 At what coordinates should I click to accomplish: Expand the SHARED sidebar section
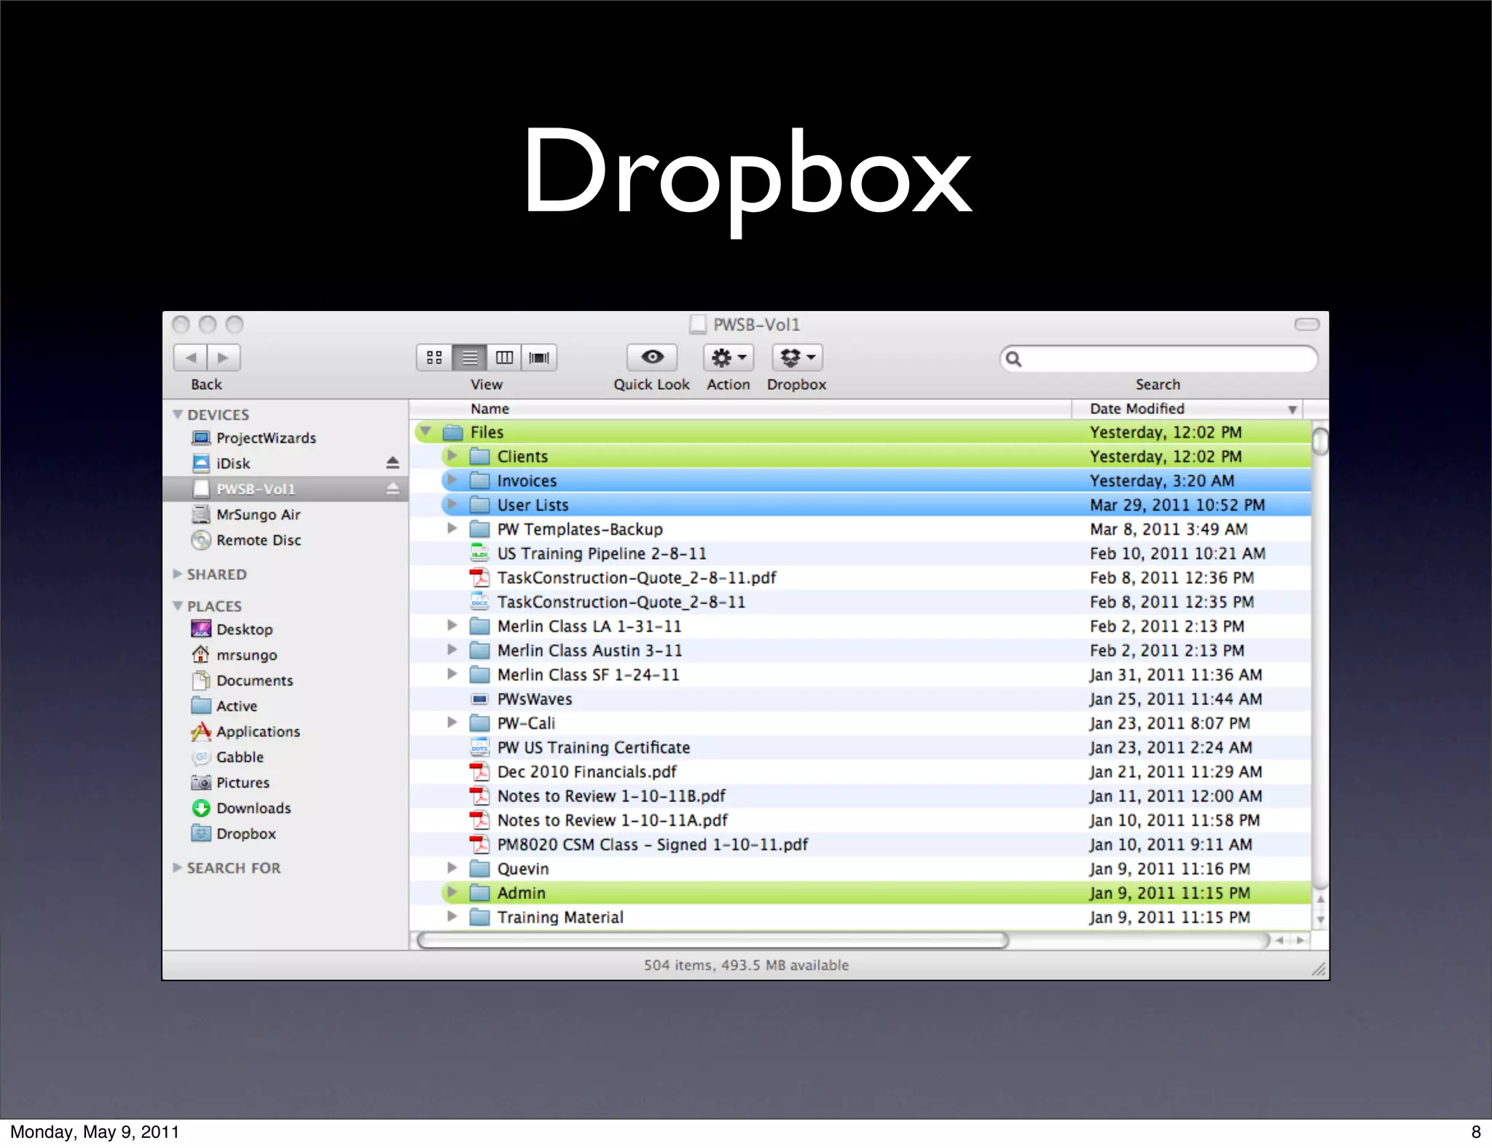(x=177, y=574)
